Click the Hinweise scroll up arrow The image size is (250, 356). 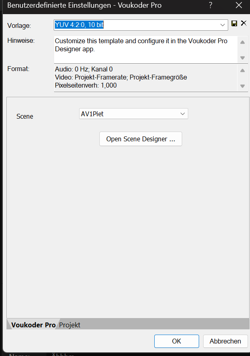[x=242, y=42]
